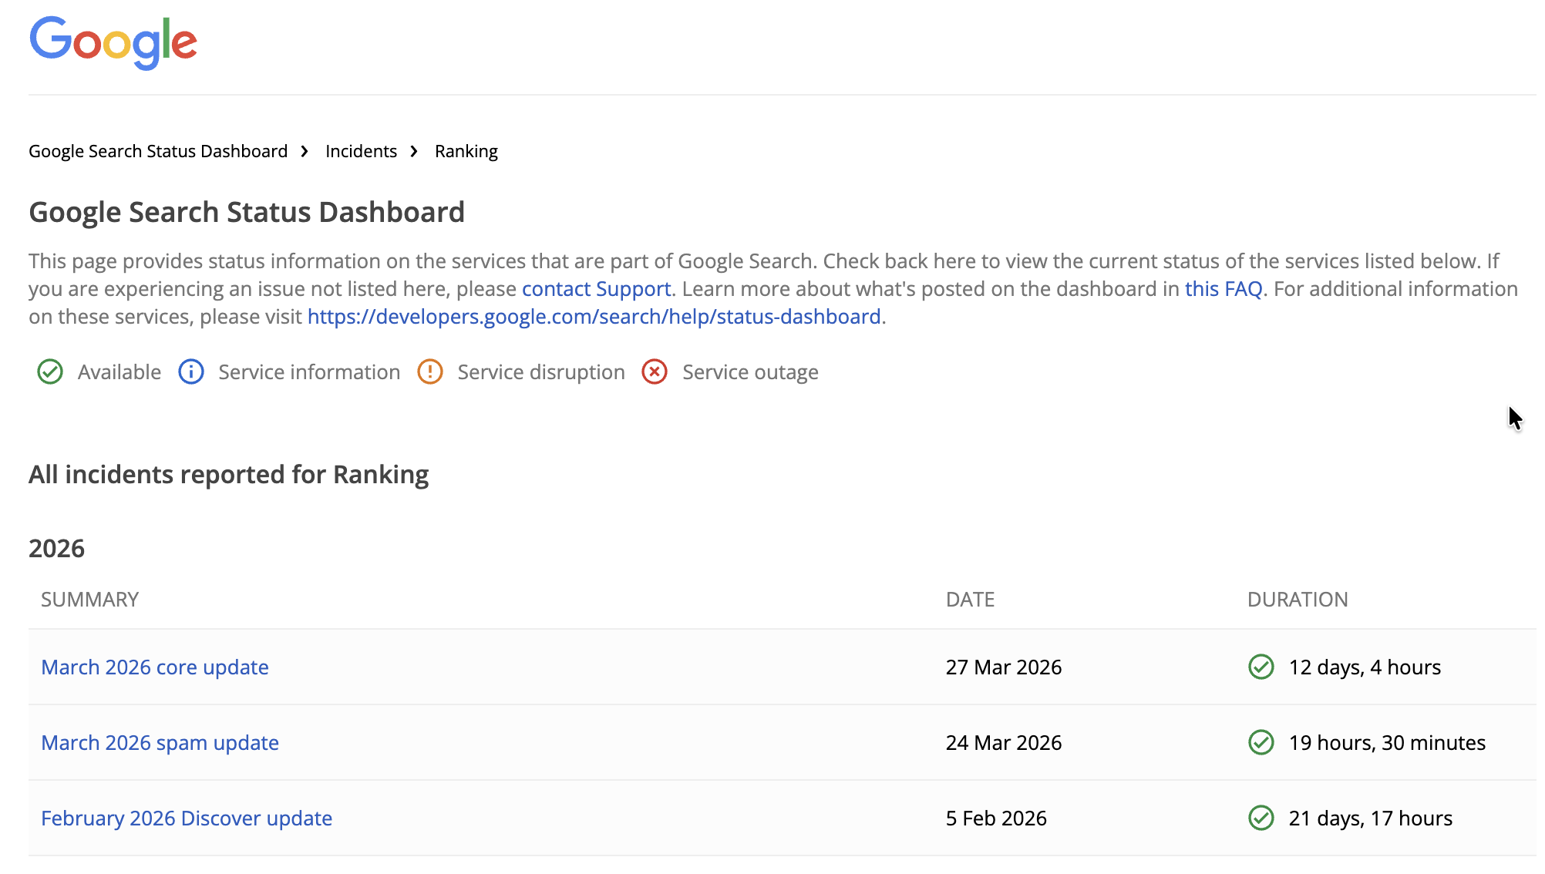Click duration 19 hours, 30 minutes
Viewport: 1545px width, 874px height.
pos(1387,743)
